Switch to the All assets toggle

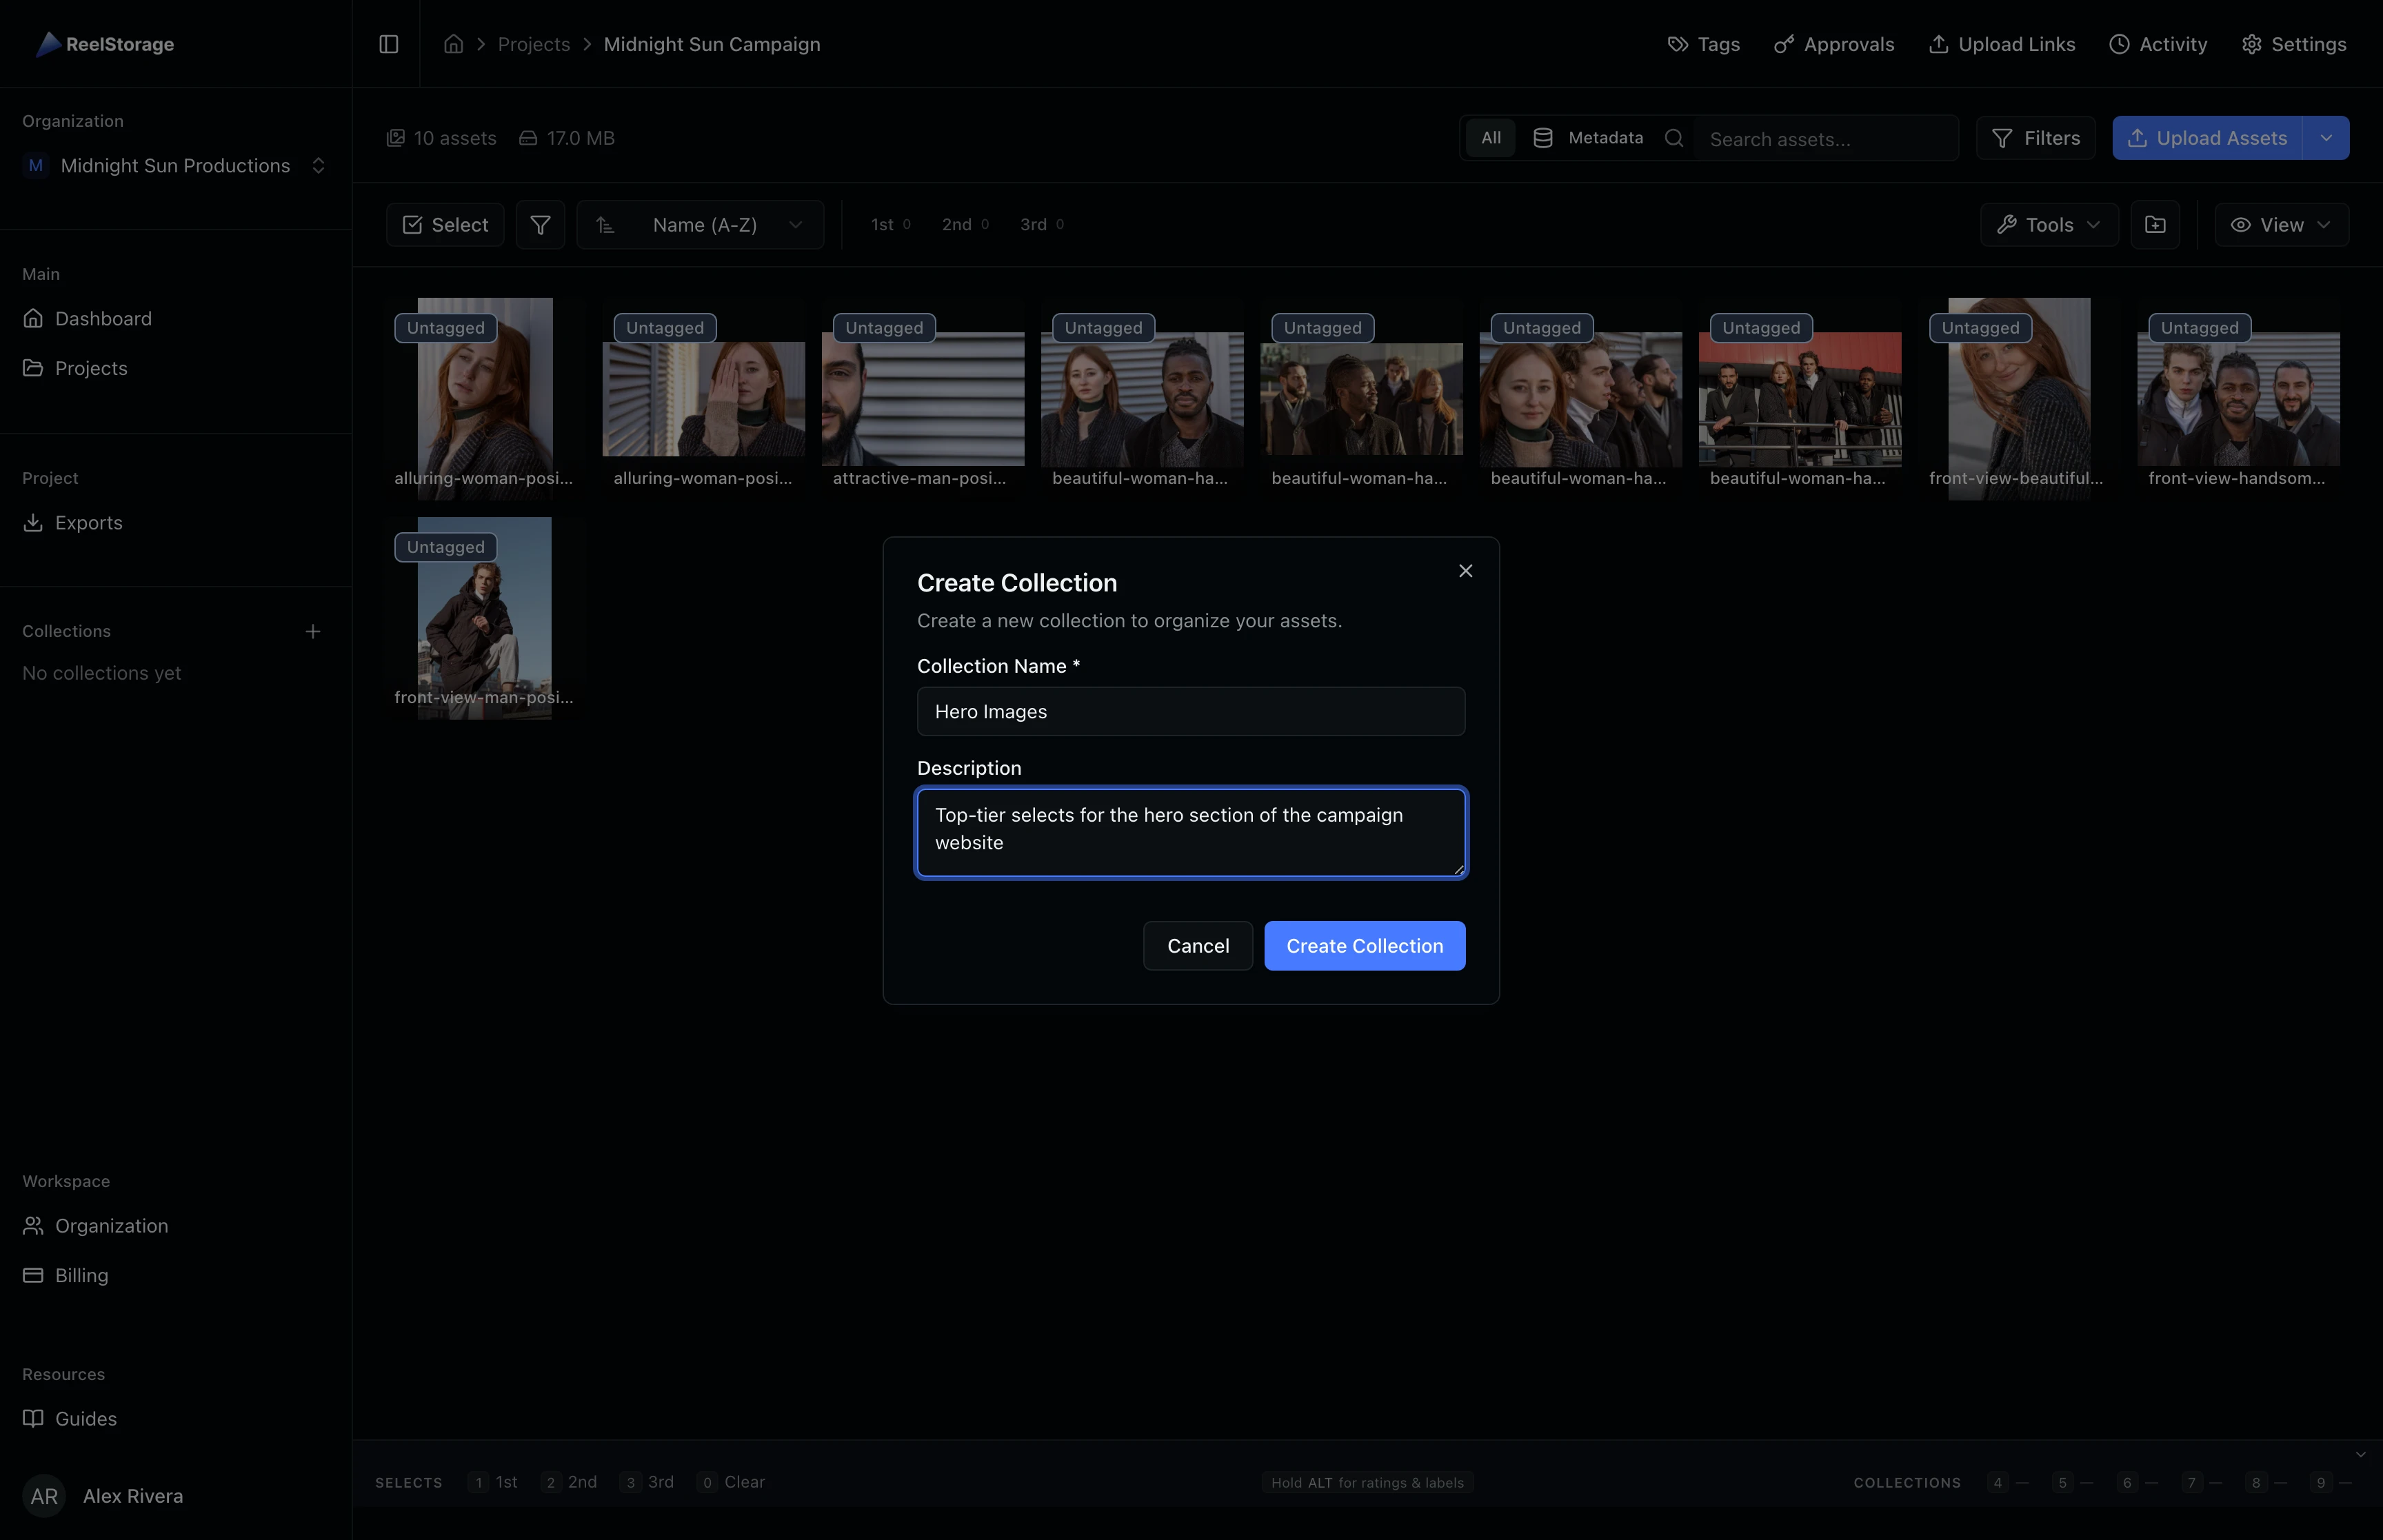1489,137
